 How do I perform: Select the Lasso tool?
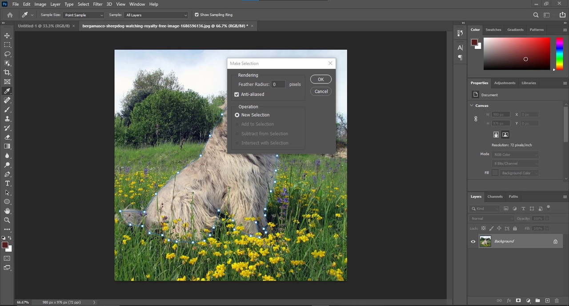point(7,54)
